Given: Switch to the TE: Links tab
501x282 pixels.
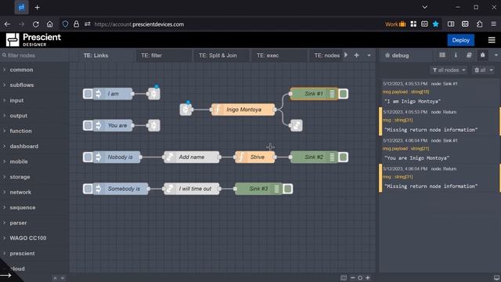Looking at the screenshot, I should tap(96, 56).
